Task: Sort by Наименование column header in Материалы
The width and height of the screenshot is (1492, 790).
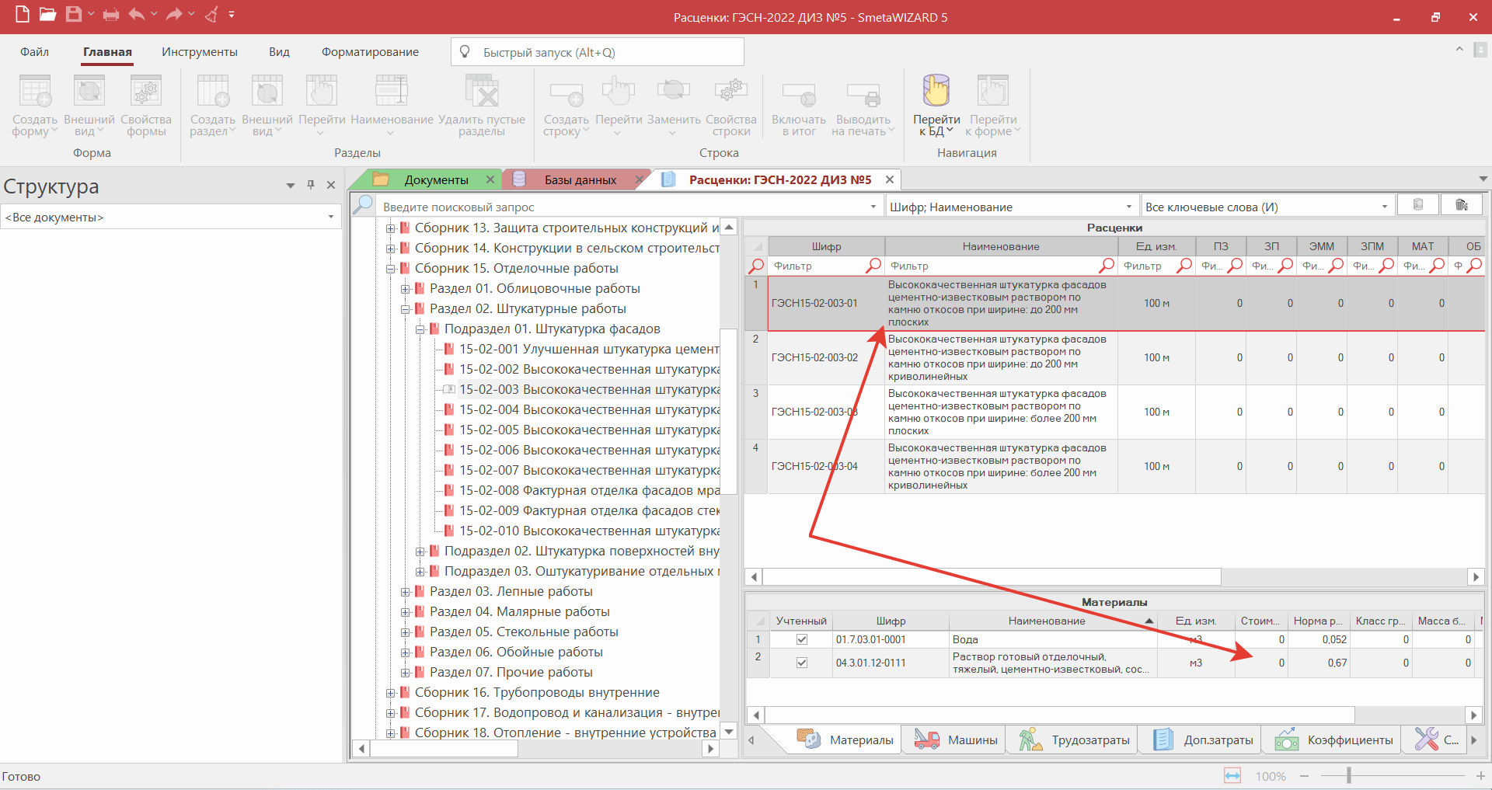Action: click(1052, 621)
